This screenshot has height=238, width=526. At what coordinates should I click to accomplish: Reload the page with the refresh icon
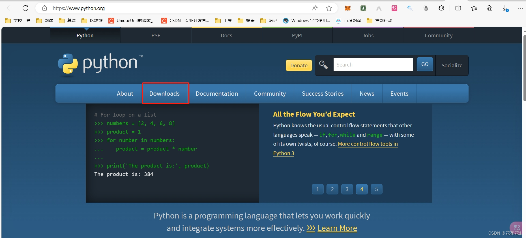[x=25, y=8]
